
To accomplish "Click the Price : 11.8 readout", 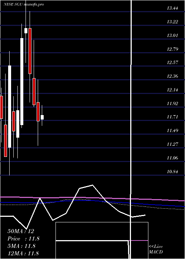I will 24,239.
